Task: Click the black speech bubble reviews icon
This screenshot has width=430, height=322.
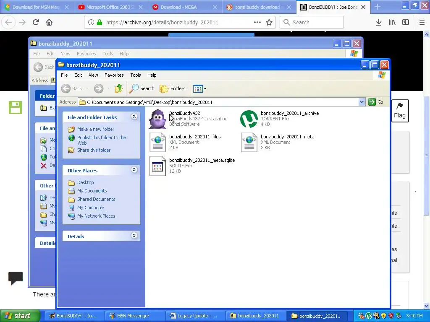Action: point(16,278)
